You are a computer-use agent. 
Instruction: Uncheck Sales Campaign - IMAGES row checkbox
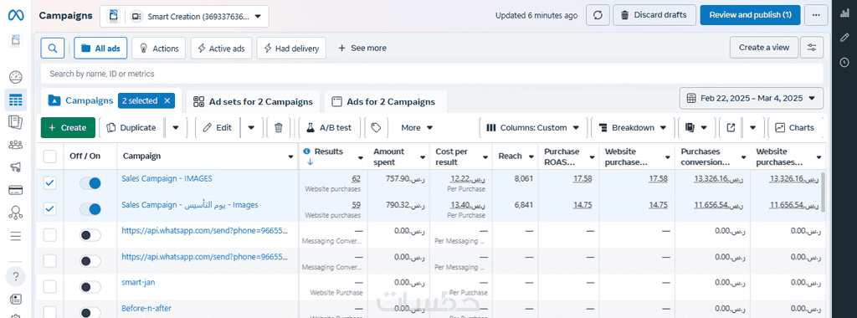pyautogui.click(x=49, y=183)
